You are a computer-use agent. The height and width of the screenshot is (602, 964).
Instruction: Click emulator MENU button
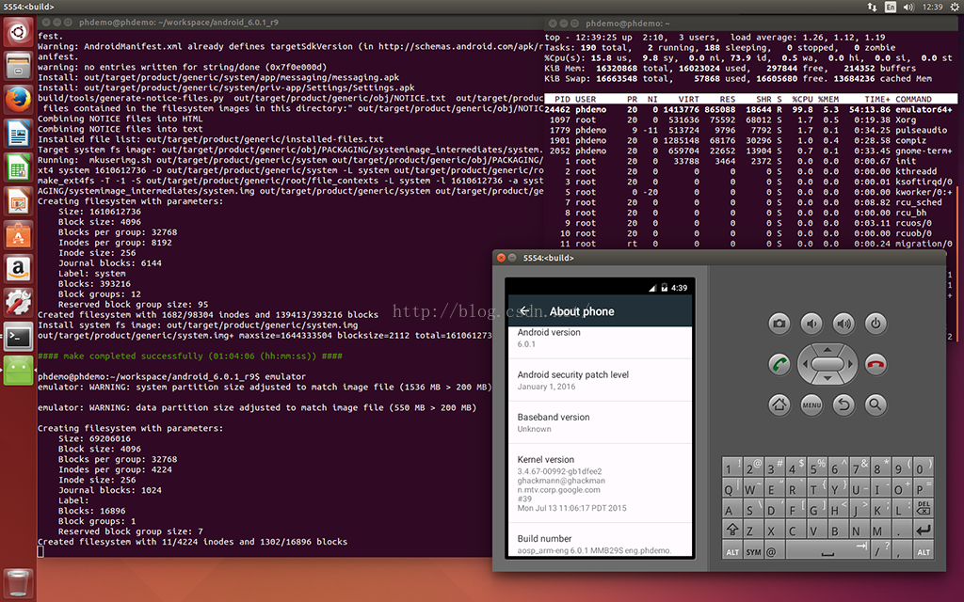pyautogui.click(x=811, y=404)
